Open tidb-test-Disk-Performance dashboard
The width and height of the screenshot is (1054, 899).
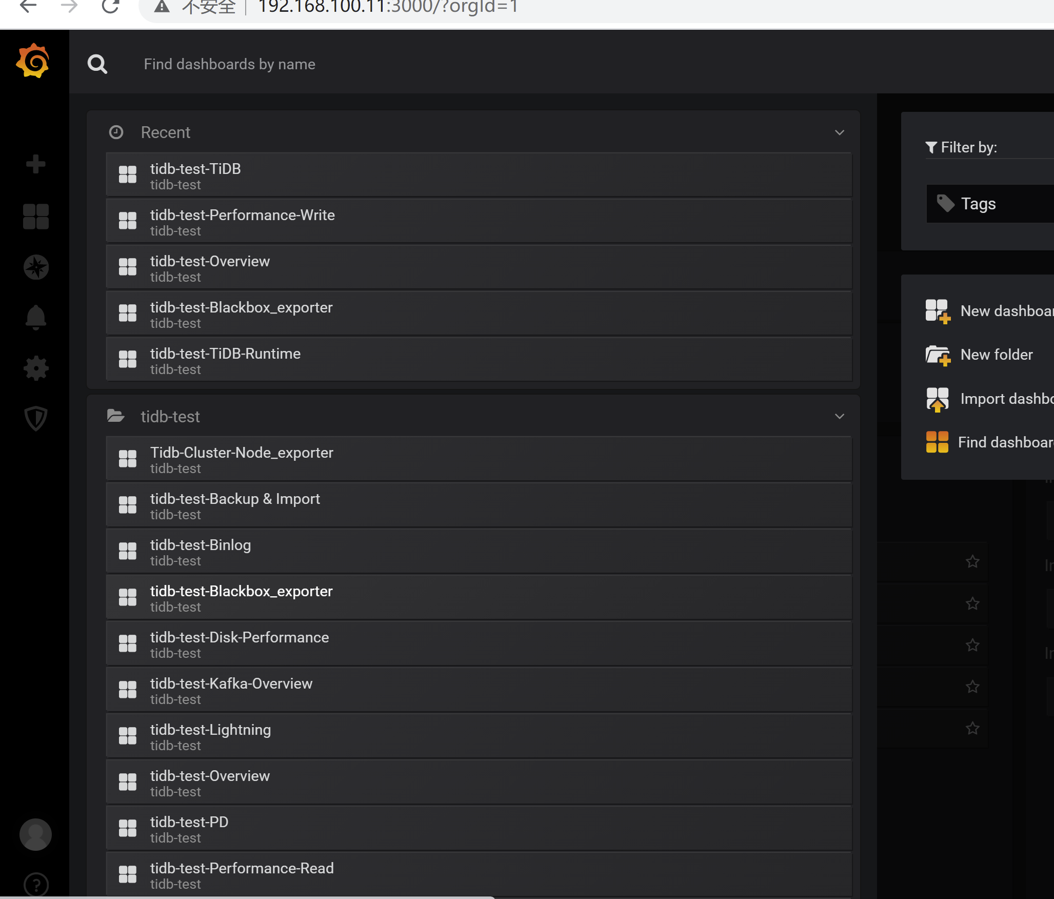[479, 643]
